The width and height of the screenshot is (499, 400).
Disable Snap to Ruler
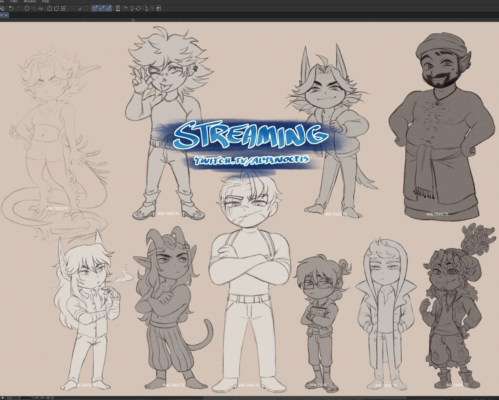tap(95, 8)
